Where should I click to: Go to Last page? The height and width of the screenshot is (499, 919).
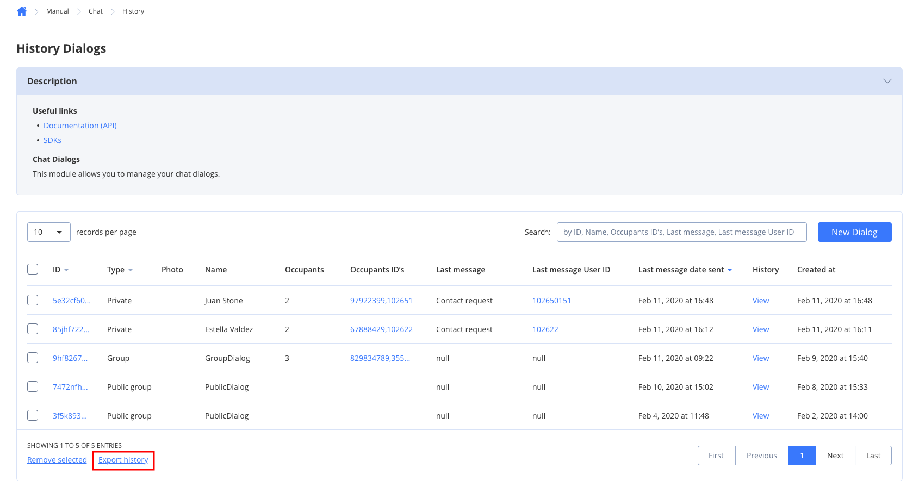coord(873,456)
